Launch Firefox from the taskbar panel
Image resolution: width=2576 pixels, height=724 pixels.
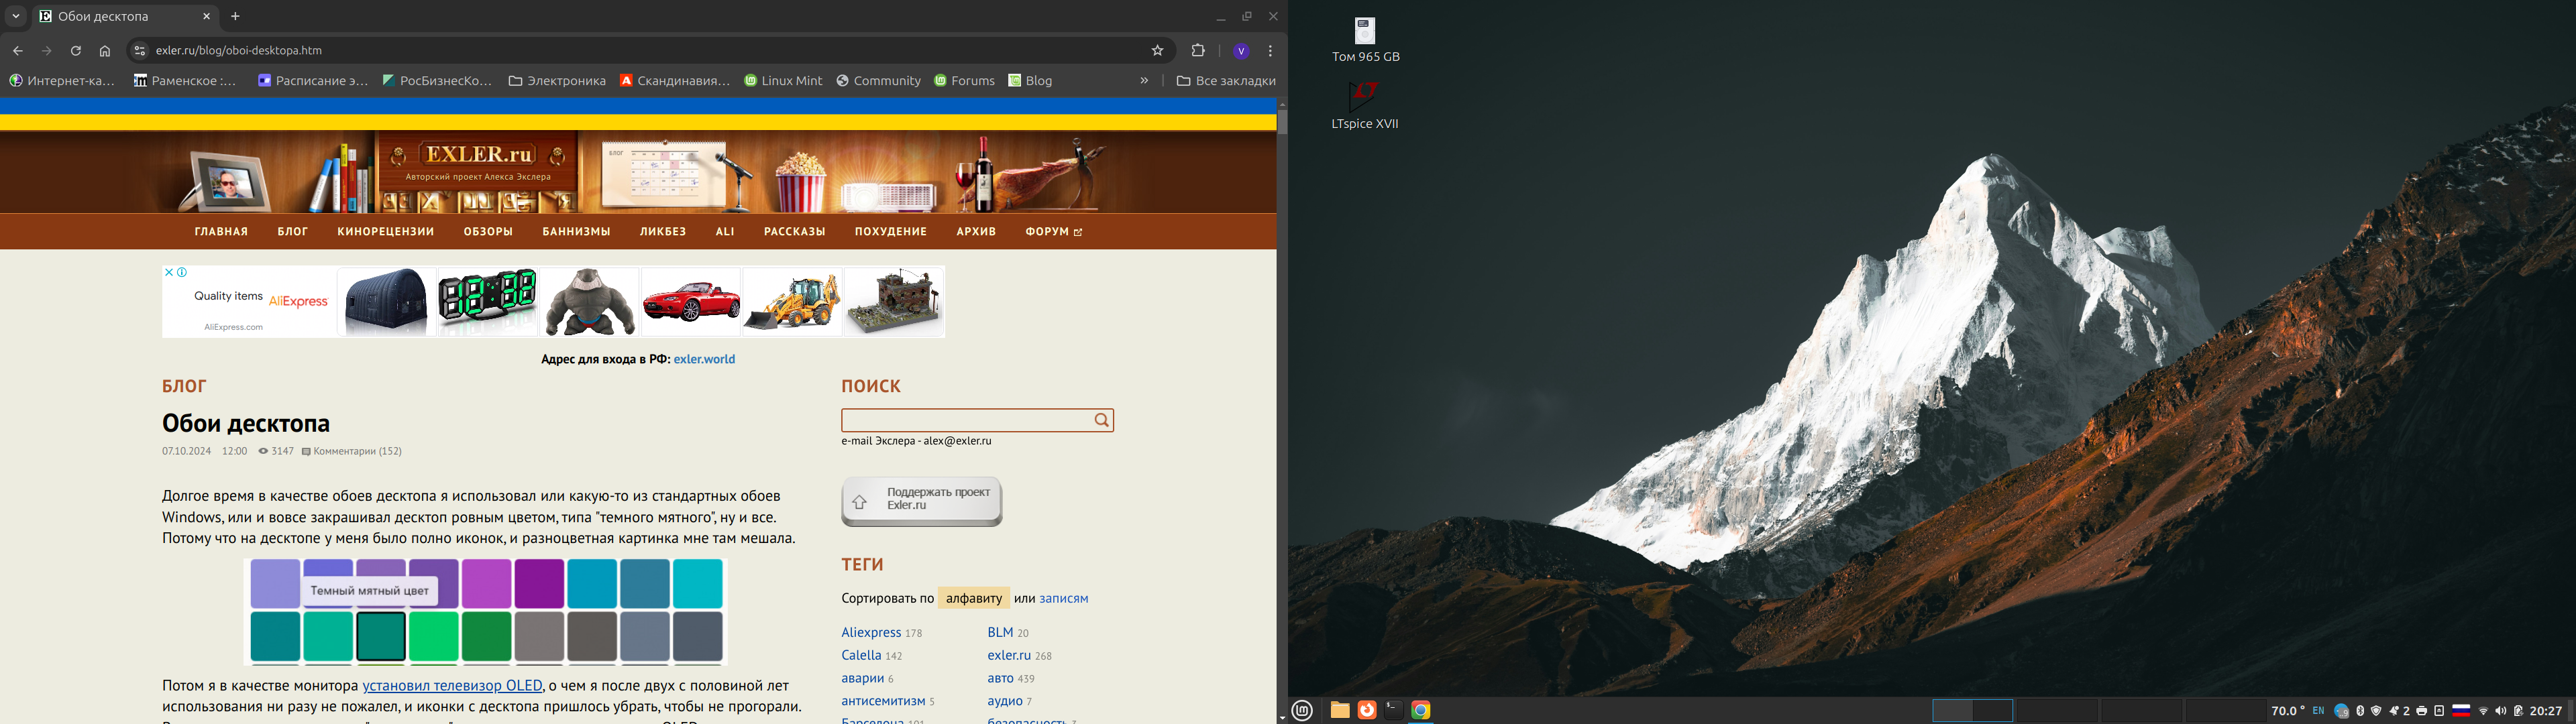[x=1366, y=710]
